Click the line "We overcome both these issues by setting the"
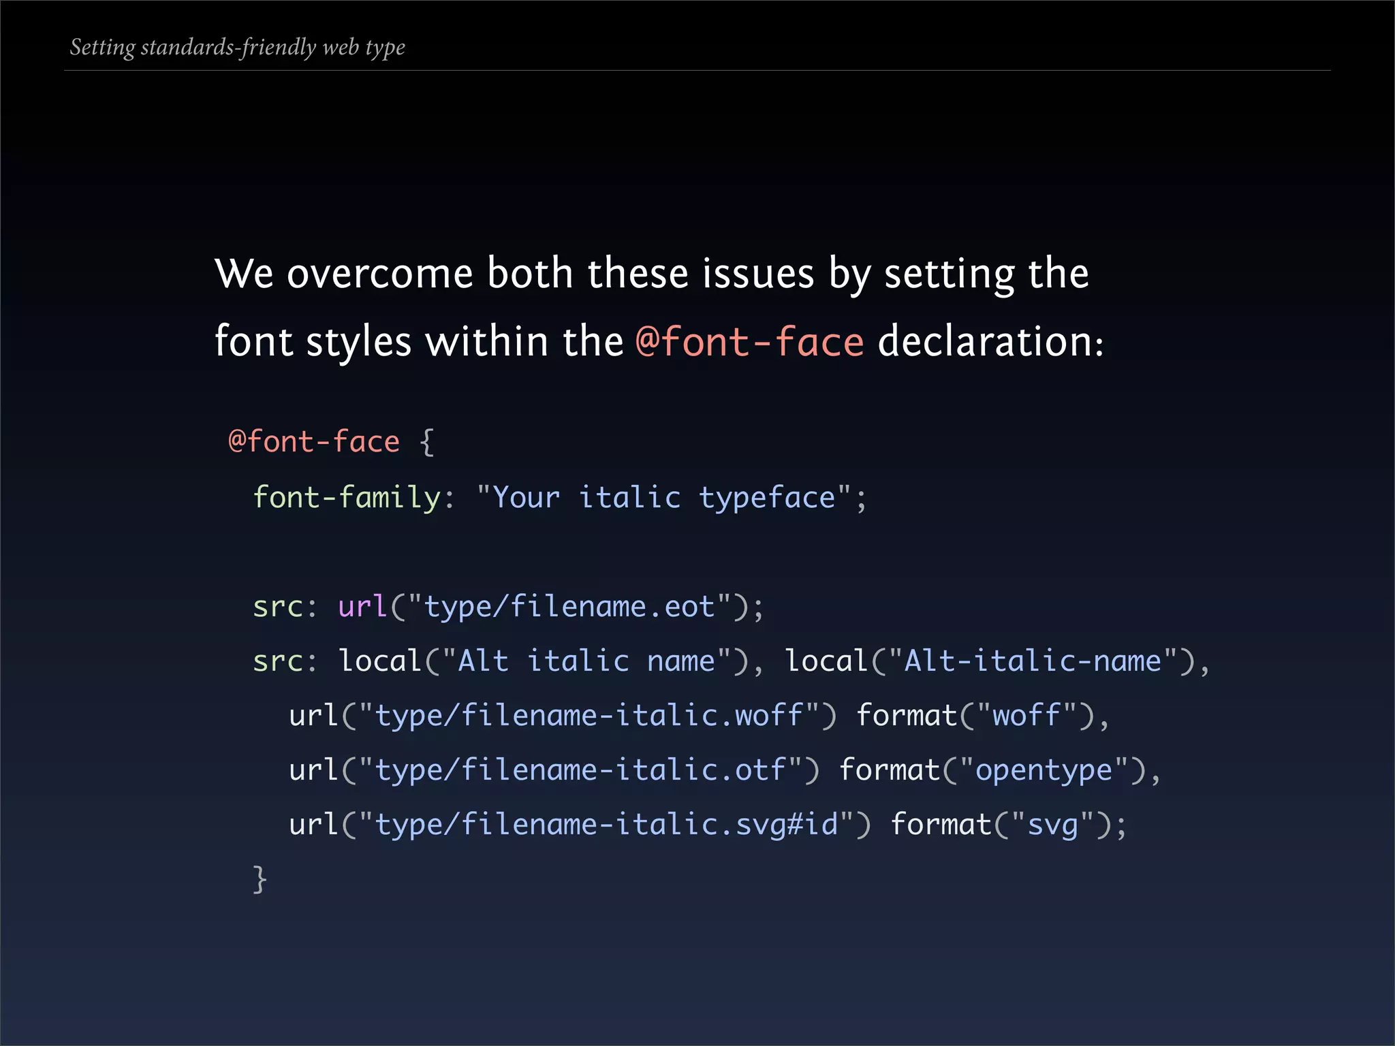Screen dimensions: 1395x1046 tap(652, 274)
